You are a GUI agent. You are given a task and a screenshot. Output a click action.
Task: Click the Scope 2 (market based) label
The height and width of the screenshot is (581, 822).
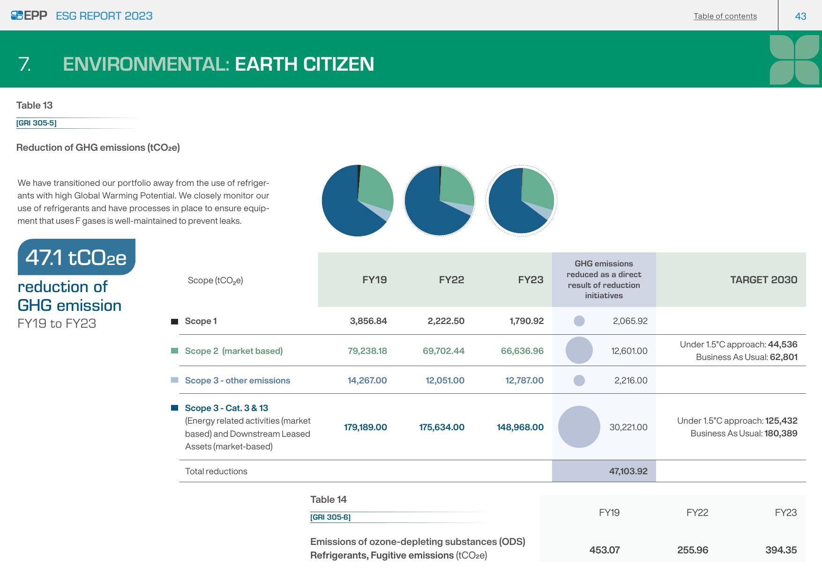234,351
